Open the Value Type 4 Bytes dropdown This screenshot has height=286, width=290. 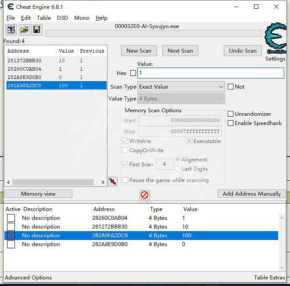(181, 99)
